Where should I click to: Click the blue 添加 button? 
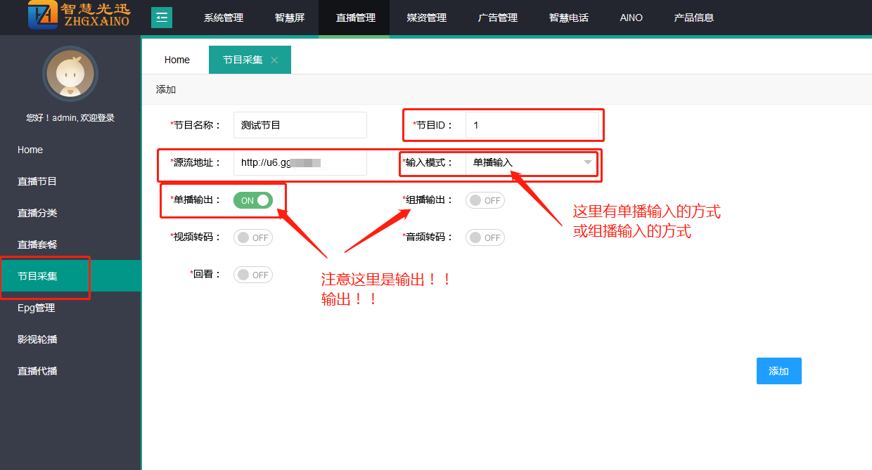(x=778, y=371)
